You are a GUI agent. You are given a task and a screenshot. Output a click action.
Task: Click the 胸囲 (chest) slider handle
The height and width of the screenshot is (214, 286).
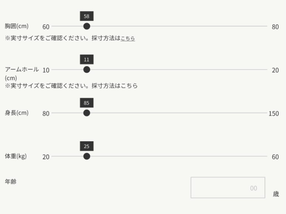pyautogui.click(x=87, y=26)
